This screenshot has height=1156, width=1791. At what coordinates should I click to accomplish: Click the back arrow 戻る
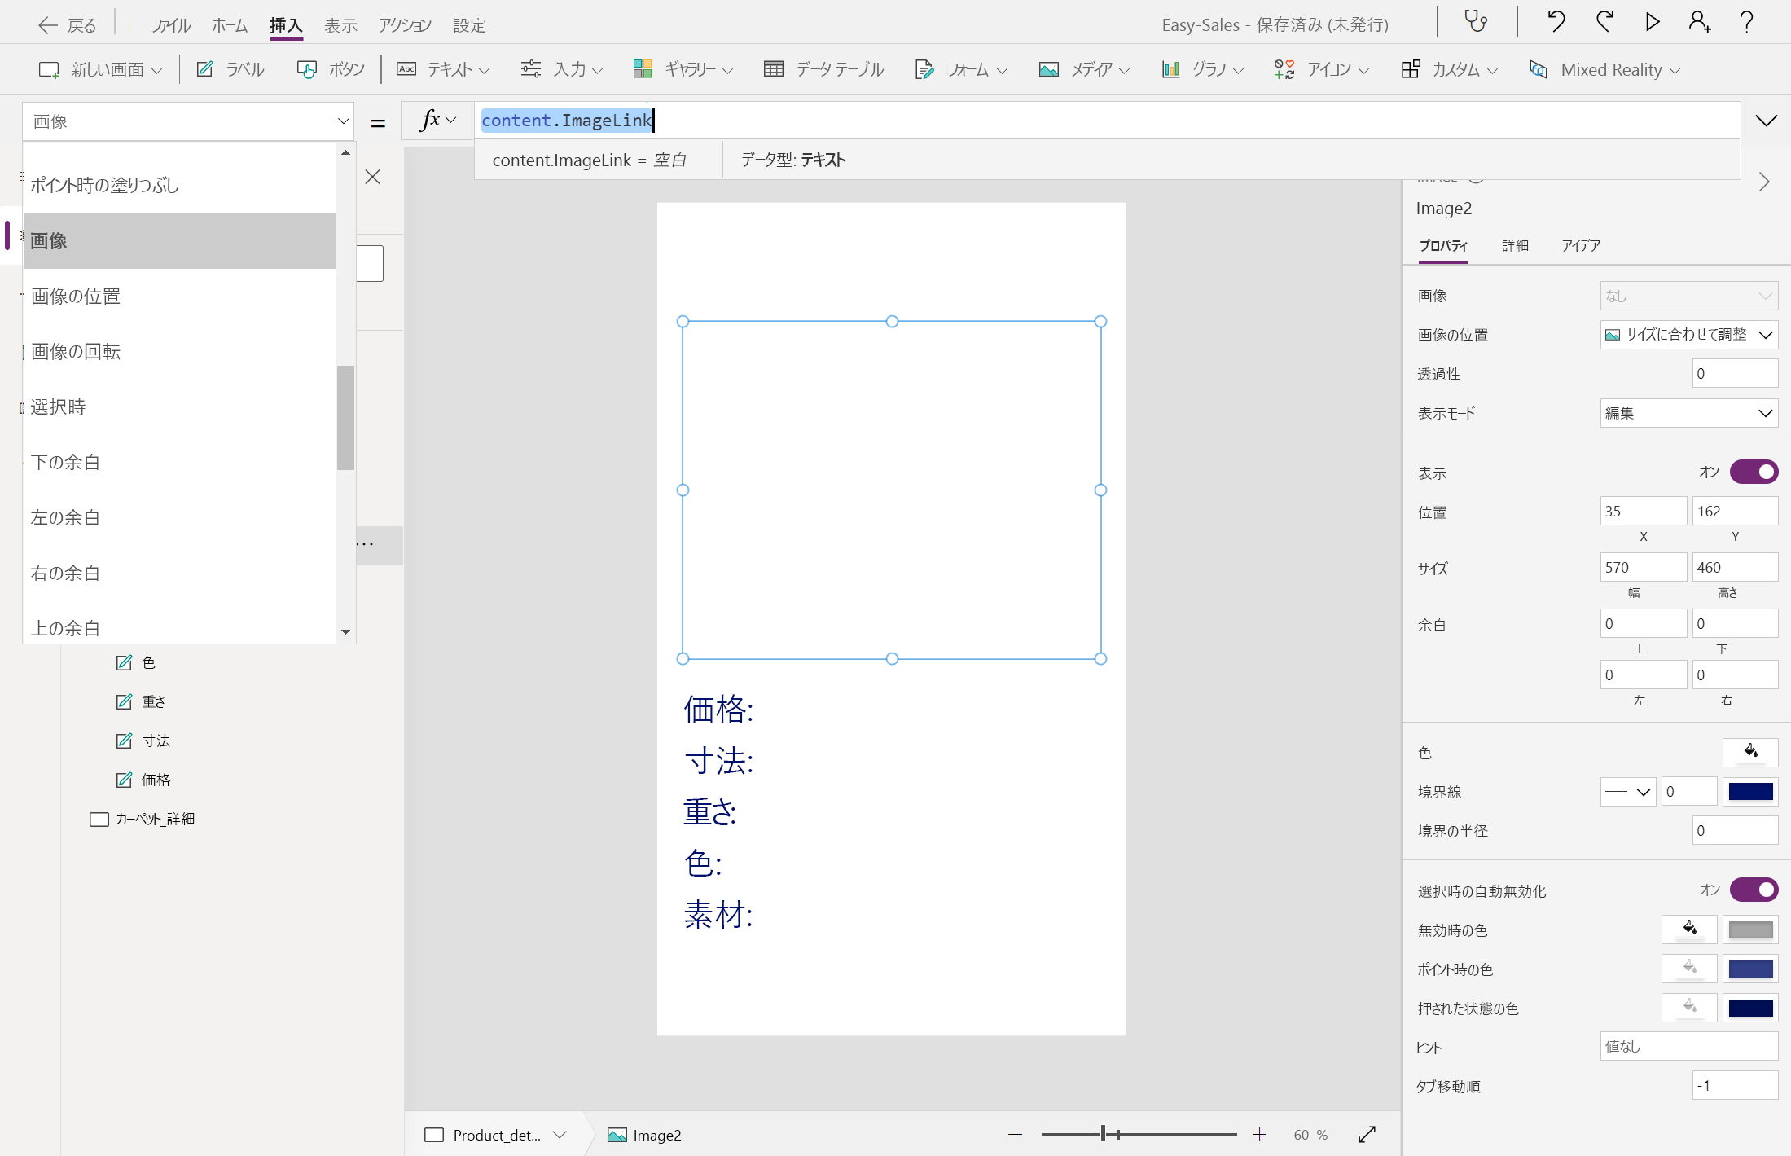pos(67,25)
